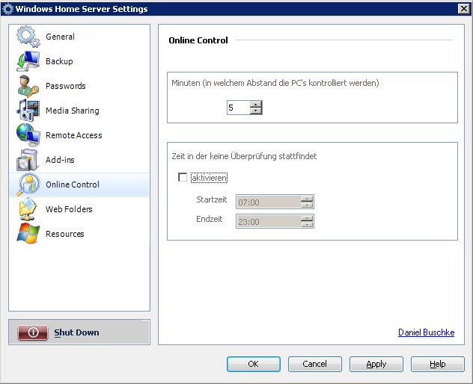Click the Online Control magnifier icon

click(28, 185)
